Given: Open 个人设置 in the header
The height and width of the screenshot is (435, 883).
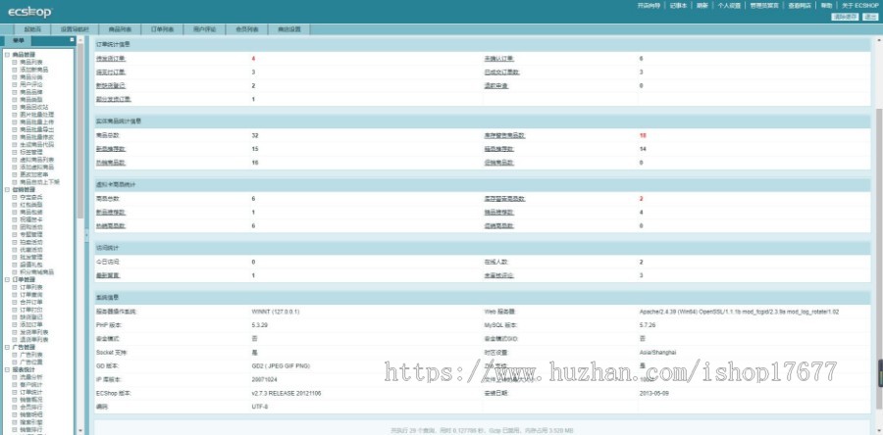Looking at the screenshot, I should click(729, 6).
